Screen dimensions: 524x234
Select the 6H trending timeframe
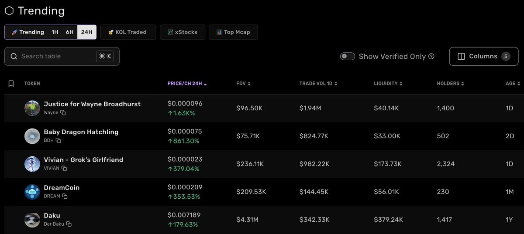[x=70, y=32]
